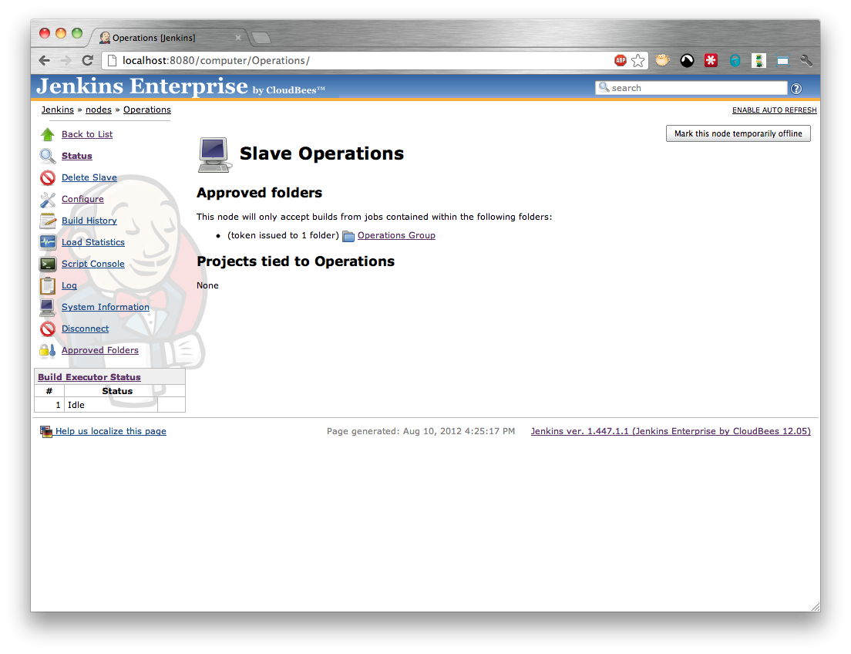
Task: Click the green figure extension icon
Action: pos(758,61)
